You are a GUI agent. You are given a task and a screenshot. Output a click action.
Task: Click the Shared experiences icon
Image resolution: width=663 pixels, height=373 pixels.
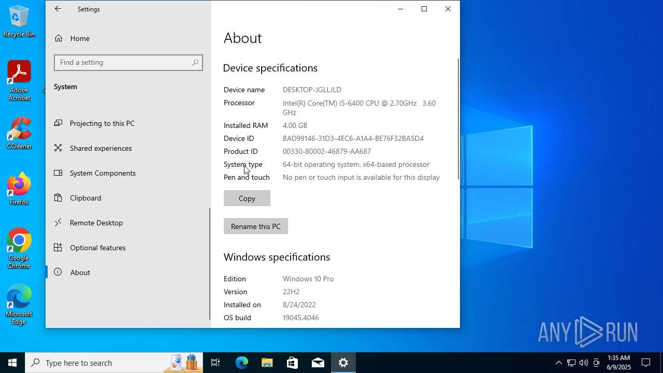[59, 148]
